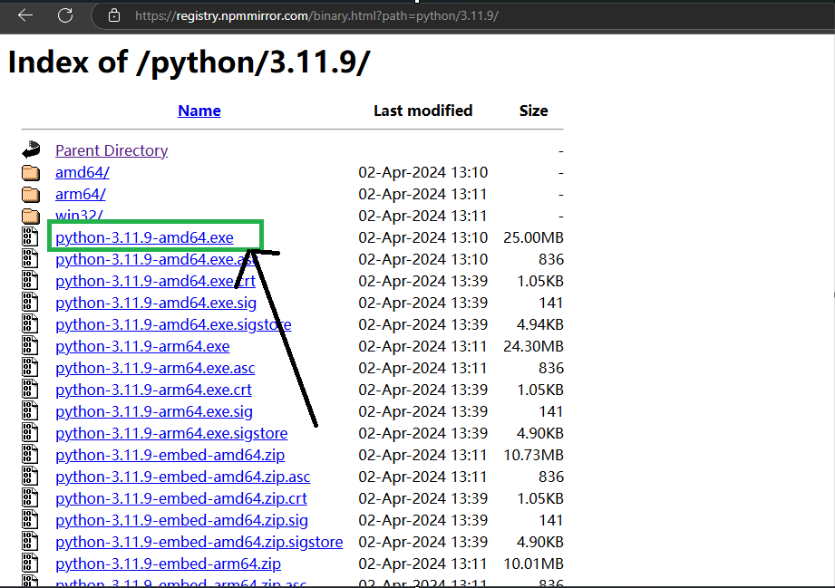This screenshot has width=835, height=588.
Task: Click the site security lock icon
Action: (113, 15)
